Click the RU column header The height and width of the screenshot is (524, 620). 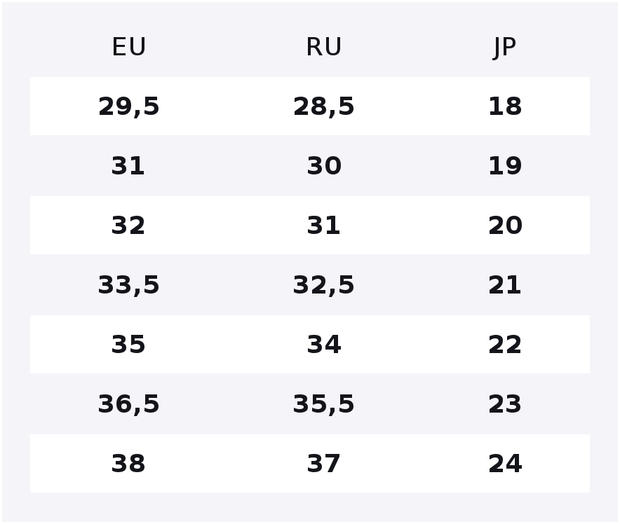[x=323, y=47]
